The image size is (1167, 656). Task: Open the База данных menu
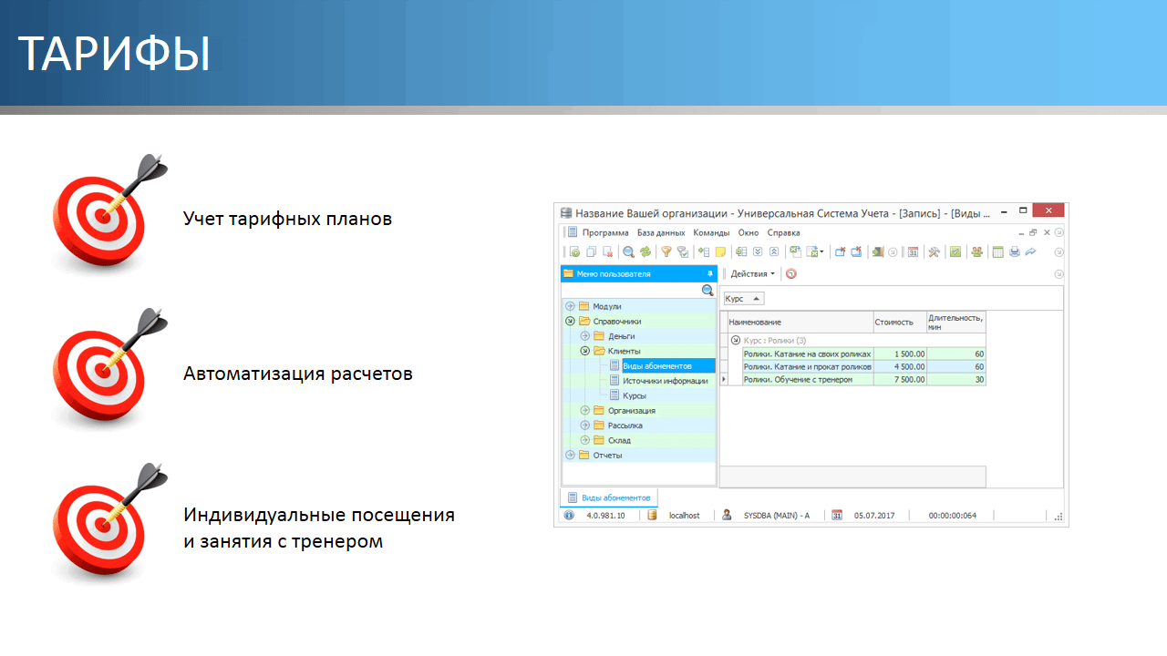pyautogui.click(x=661, y=232)
